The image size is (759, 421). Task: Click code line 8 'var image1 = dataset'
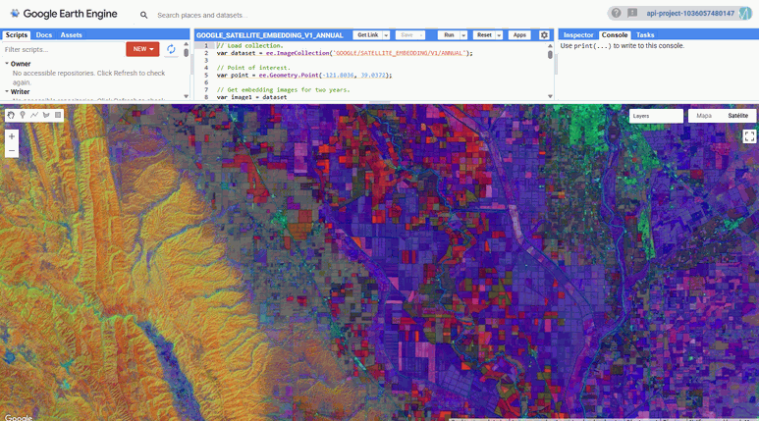(251, 97)
